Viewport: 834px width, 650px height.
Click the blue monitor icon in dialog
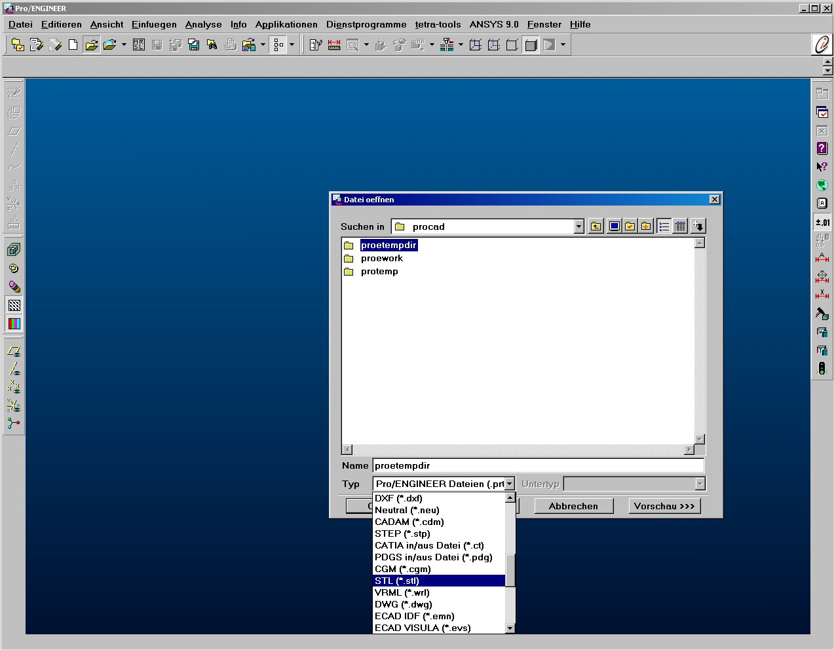(614, 226)
